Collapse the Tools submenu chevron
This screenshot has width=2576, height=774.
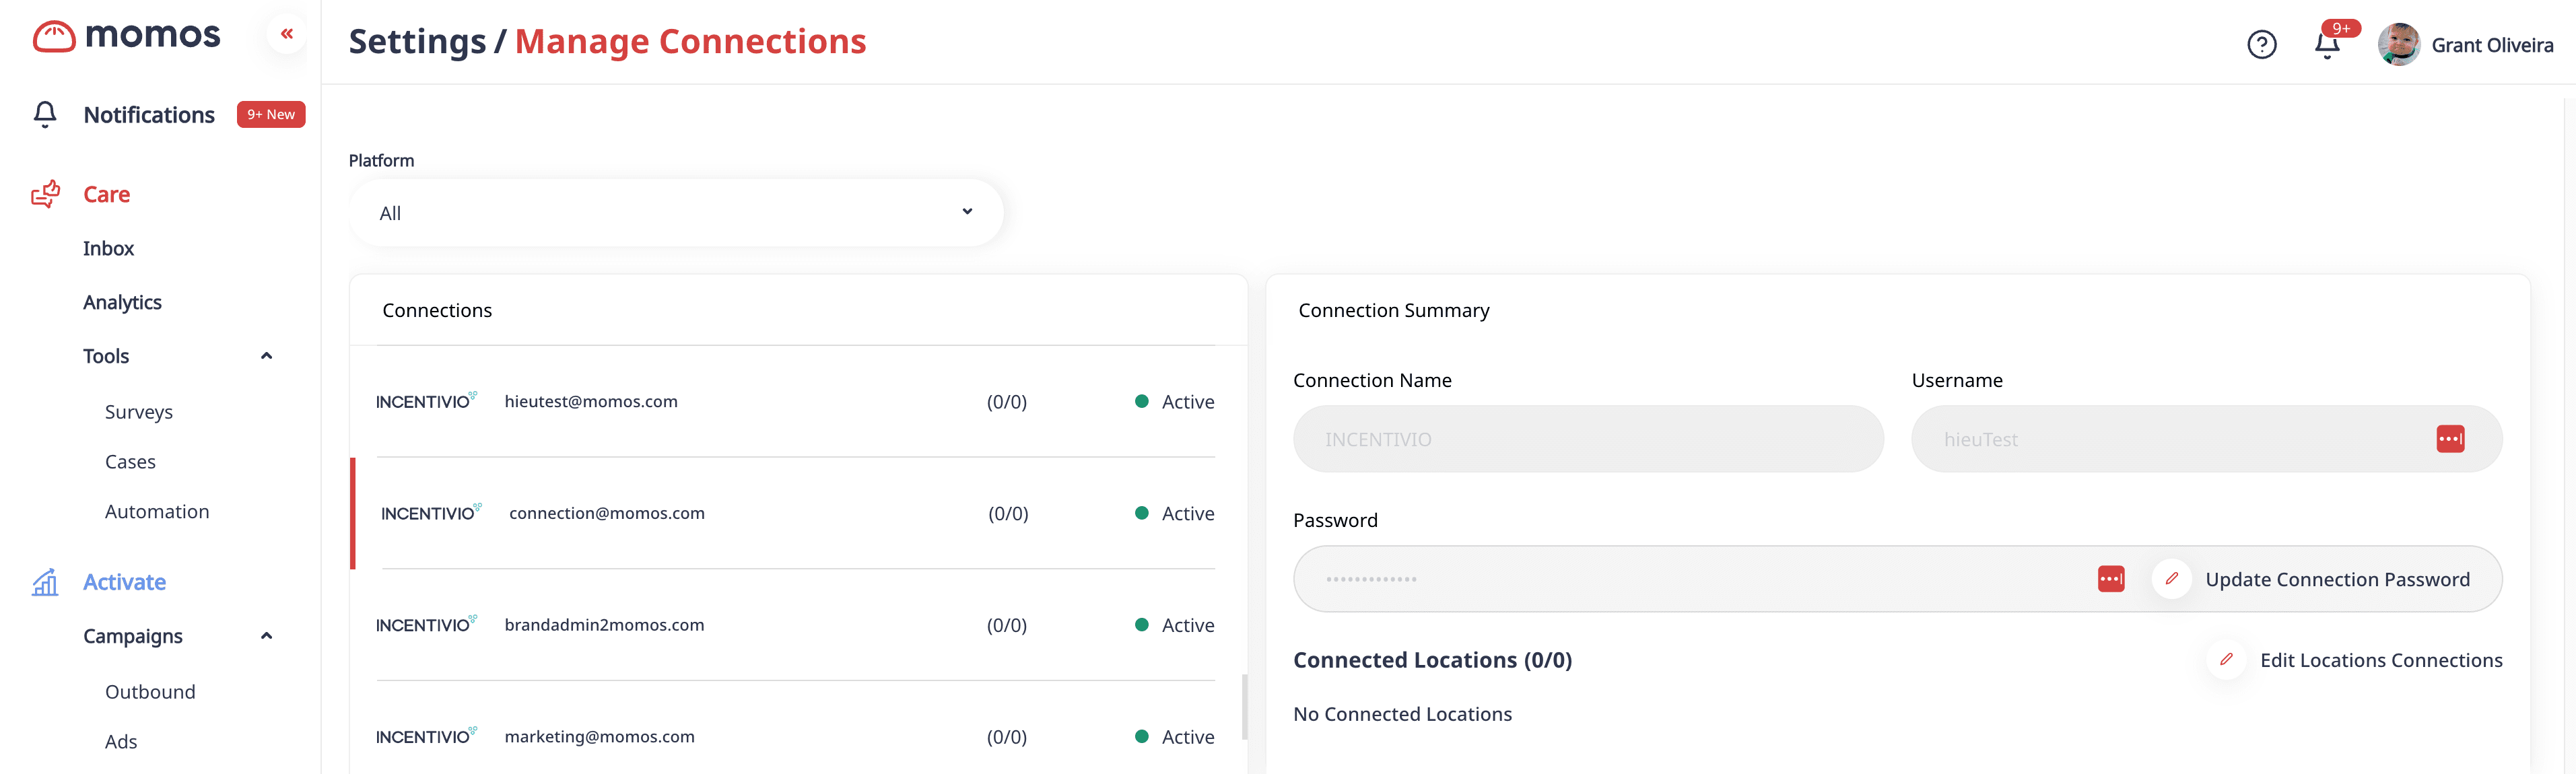(x=266, y=356)
